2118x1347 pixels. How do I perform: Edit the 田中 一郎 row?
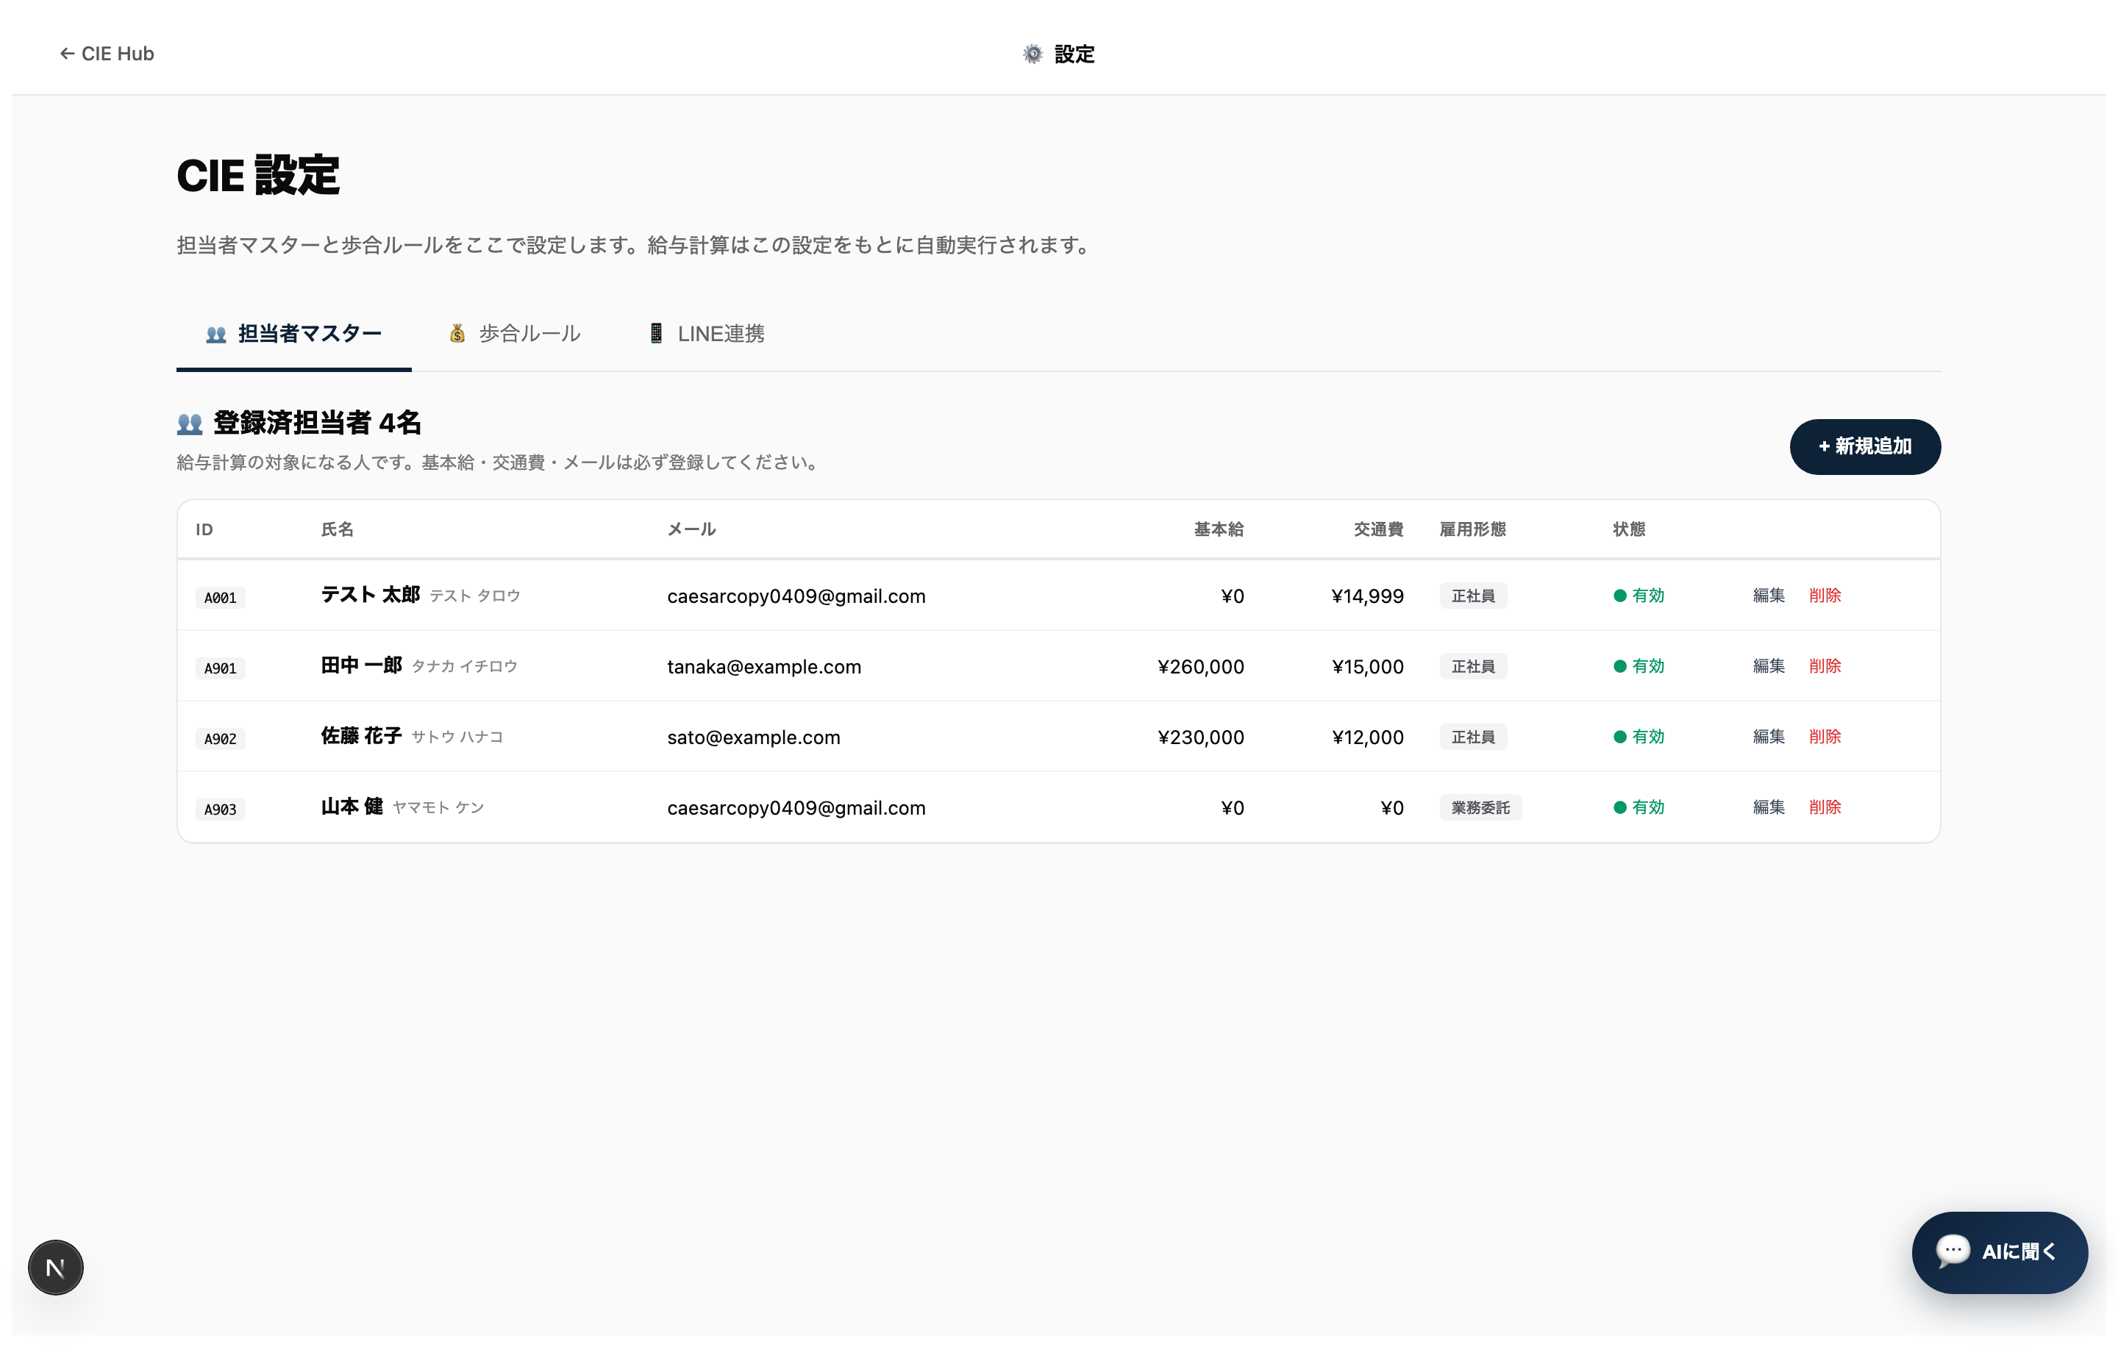[1768, 665]
